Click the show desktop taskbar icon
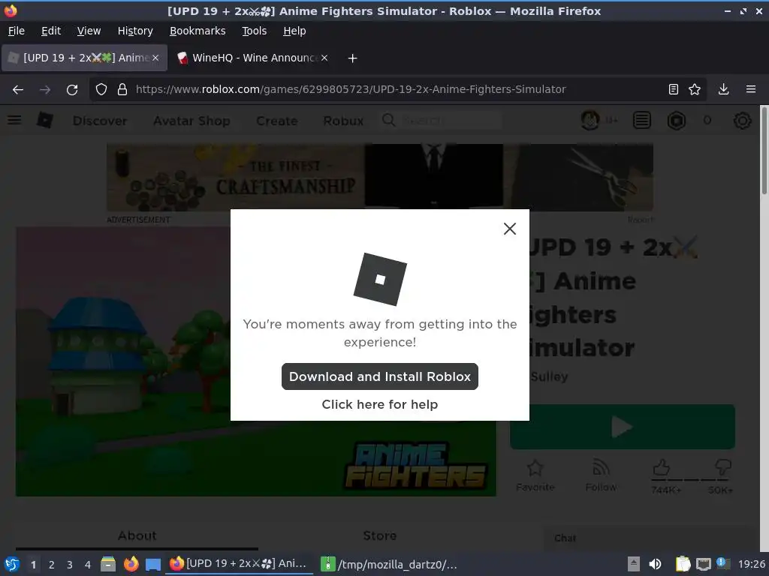This screenshot has width=769, height=576. point(153,564)
